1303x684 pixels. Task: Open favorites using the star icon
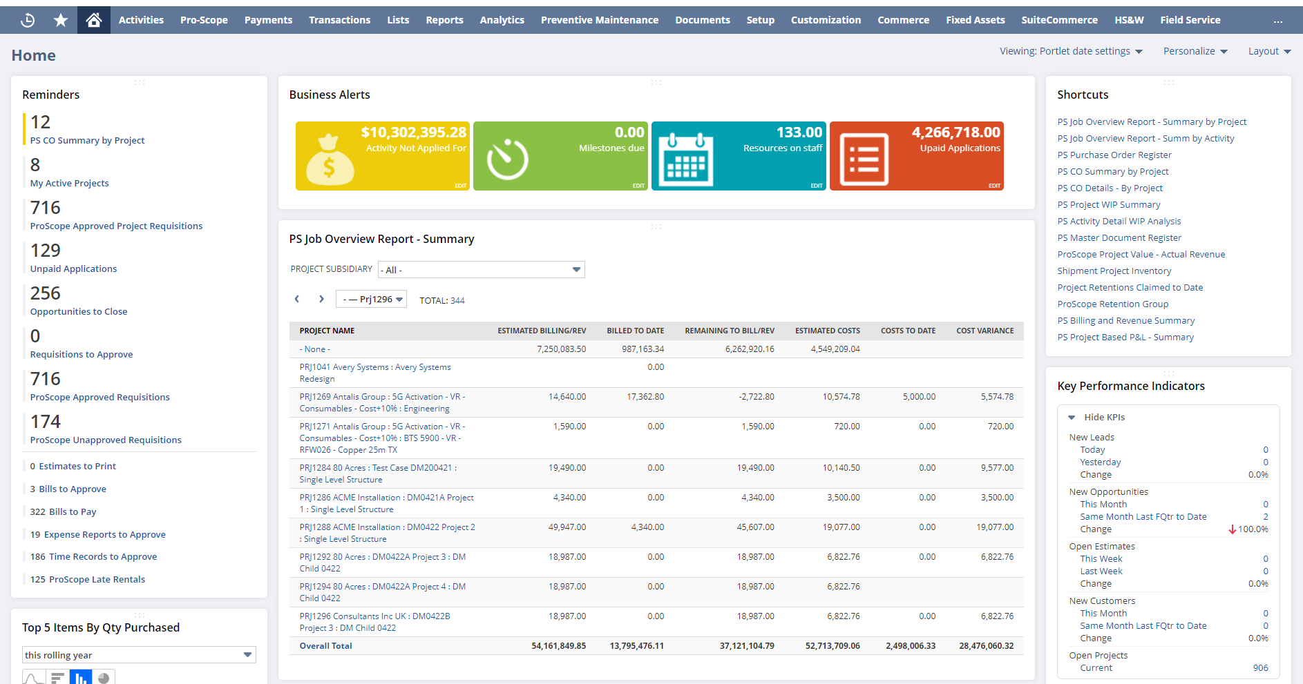click(x=60, y=19)
